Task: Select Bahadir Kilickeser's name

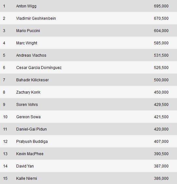Action: pyautogui.click(x=32, y=80)
